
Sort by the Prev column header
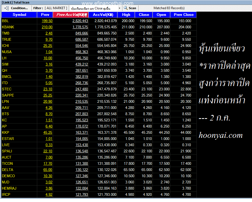click(x=45, y=15)
